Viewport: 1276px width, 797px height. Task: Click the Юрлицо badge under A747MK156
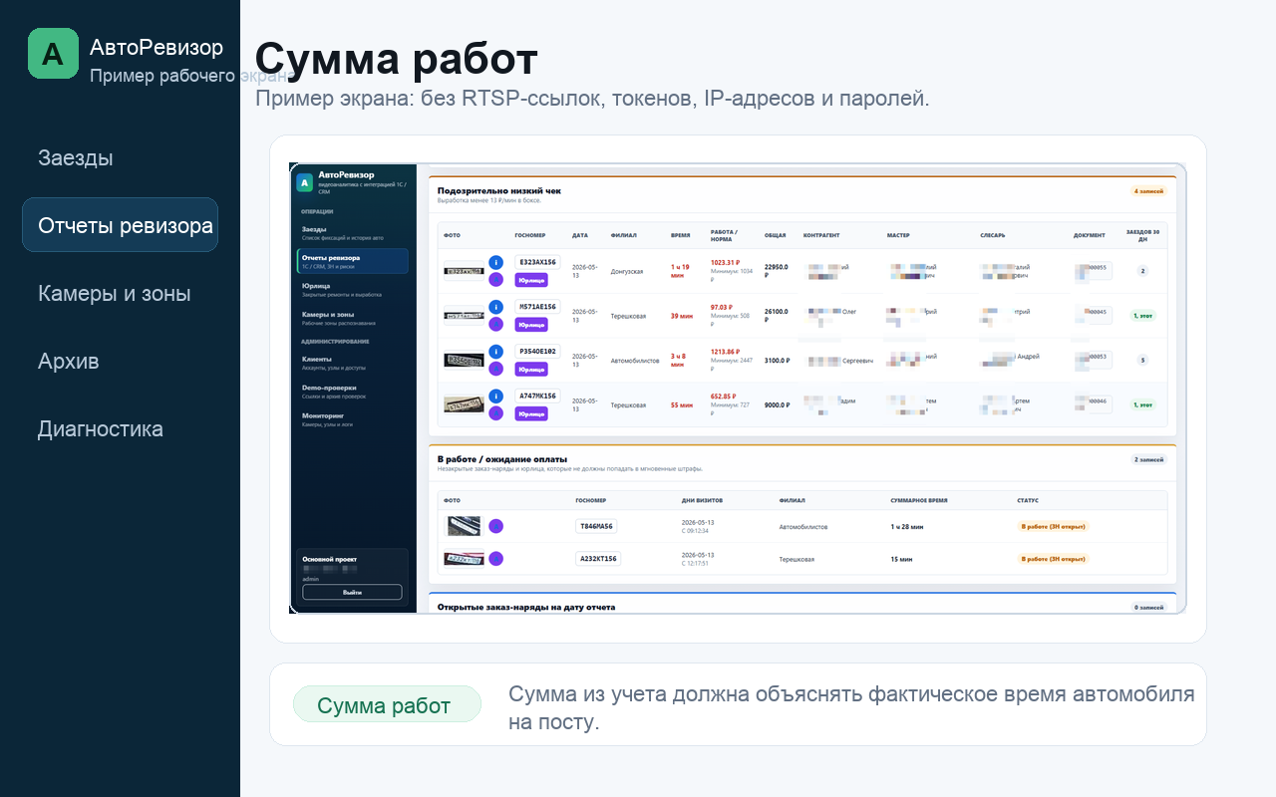(x=531, y=413)
